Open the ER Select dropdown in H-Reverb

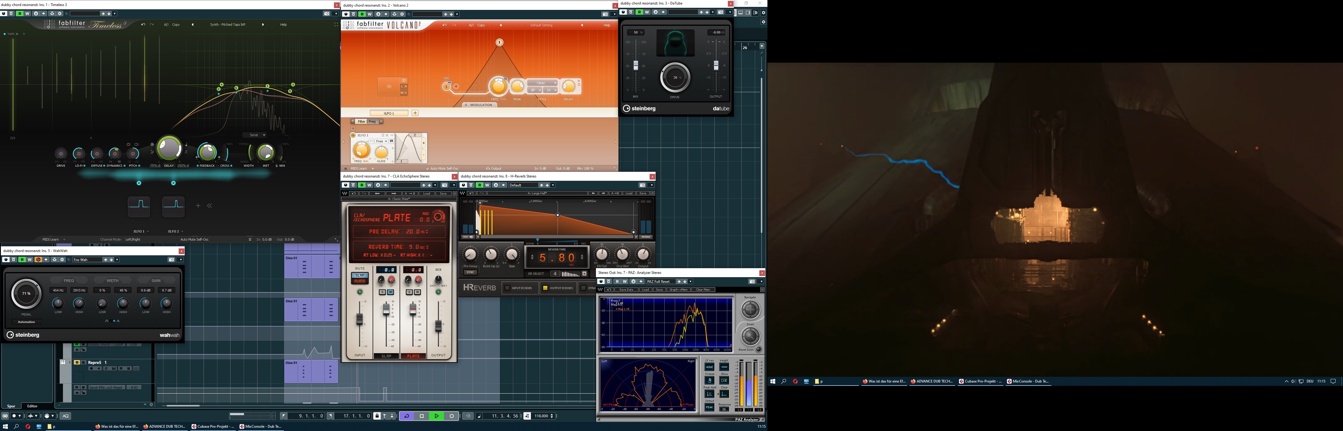point(585,274)
